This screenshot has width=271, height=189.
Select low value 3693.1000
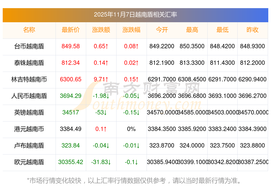pos(222,96)
